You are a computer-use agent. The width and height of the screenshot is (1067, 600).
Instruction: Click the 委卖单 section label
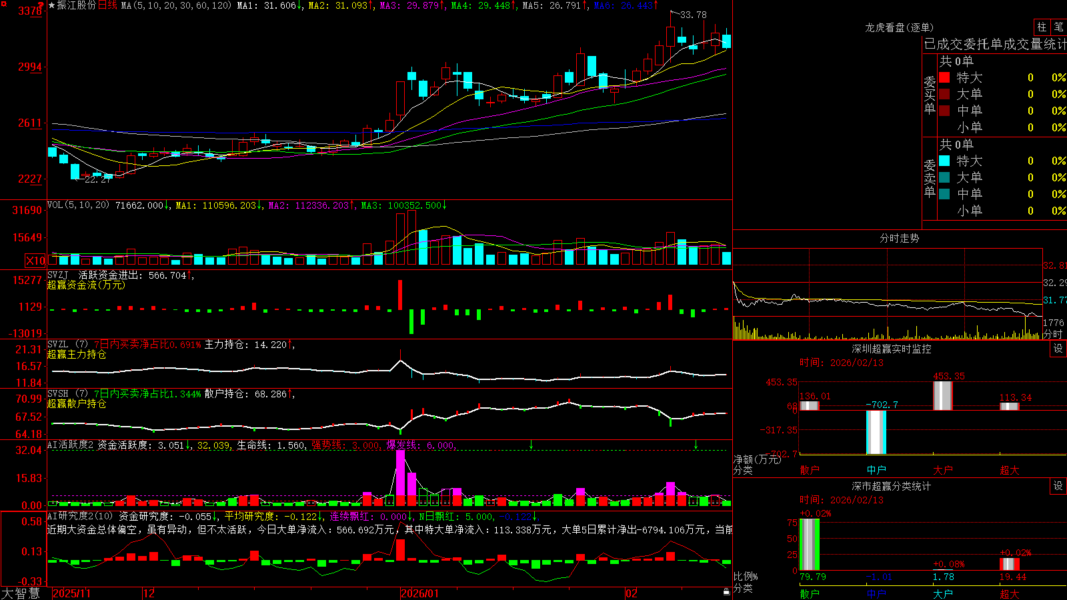[x=930, y=178]
